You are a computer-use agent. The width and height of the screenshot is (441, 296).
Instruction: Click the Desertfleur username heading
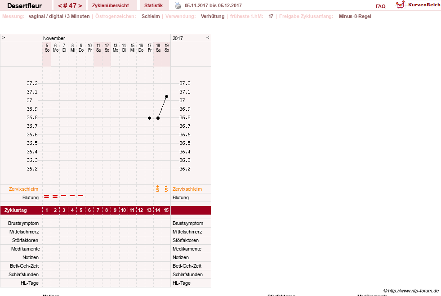(x=24, y=6)
